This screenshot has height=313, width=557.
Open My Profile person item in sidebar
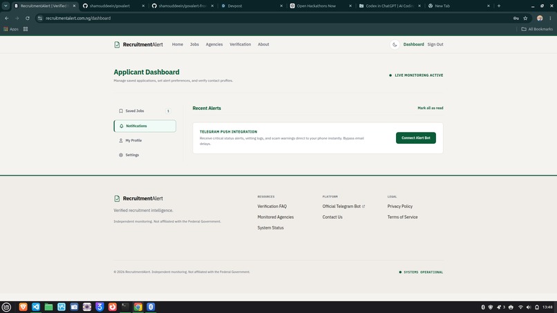[144, 140]
